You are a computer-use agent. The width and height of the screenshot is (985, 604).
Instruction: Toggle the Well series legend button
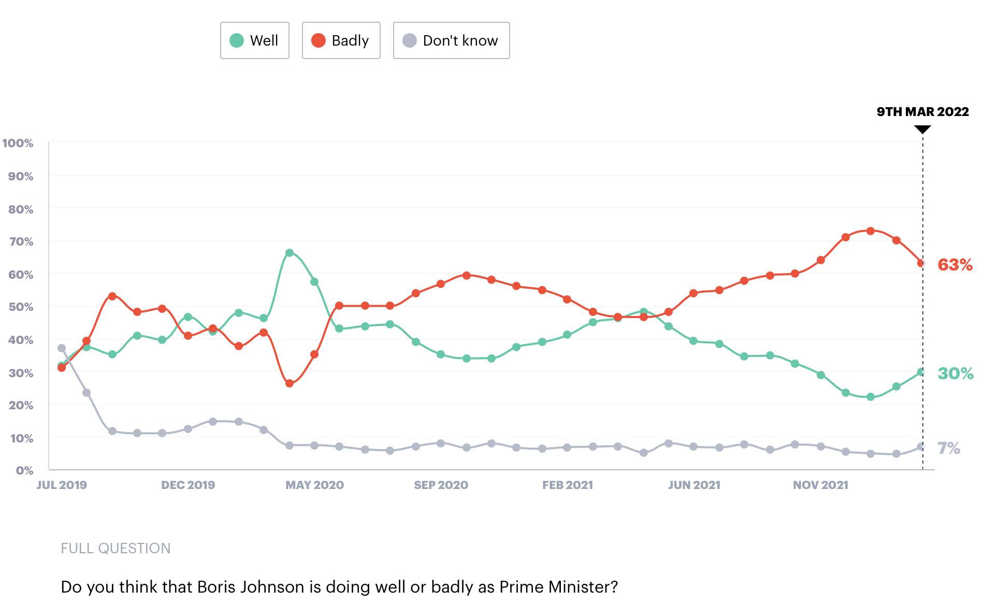tap(255, 40)
